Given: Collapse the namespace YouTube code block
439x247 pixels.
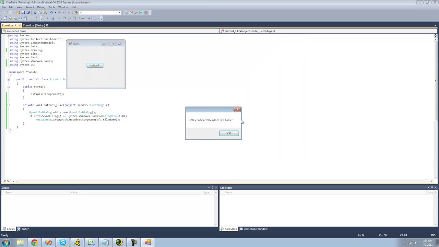Looking at the screenshot, I should click(9, 72).
